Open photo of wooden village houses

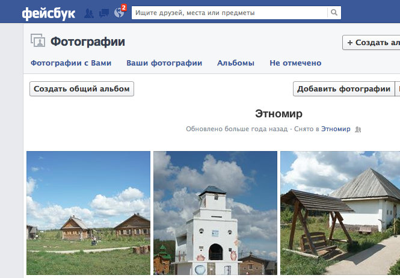(88, 213)
